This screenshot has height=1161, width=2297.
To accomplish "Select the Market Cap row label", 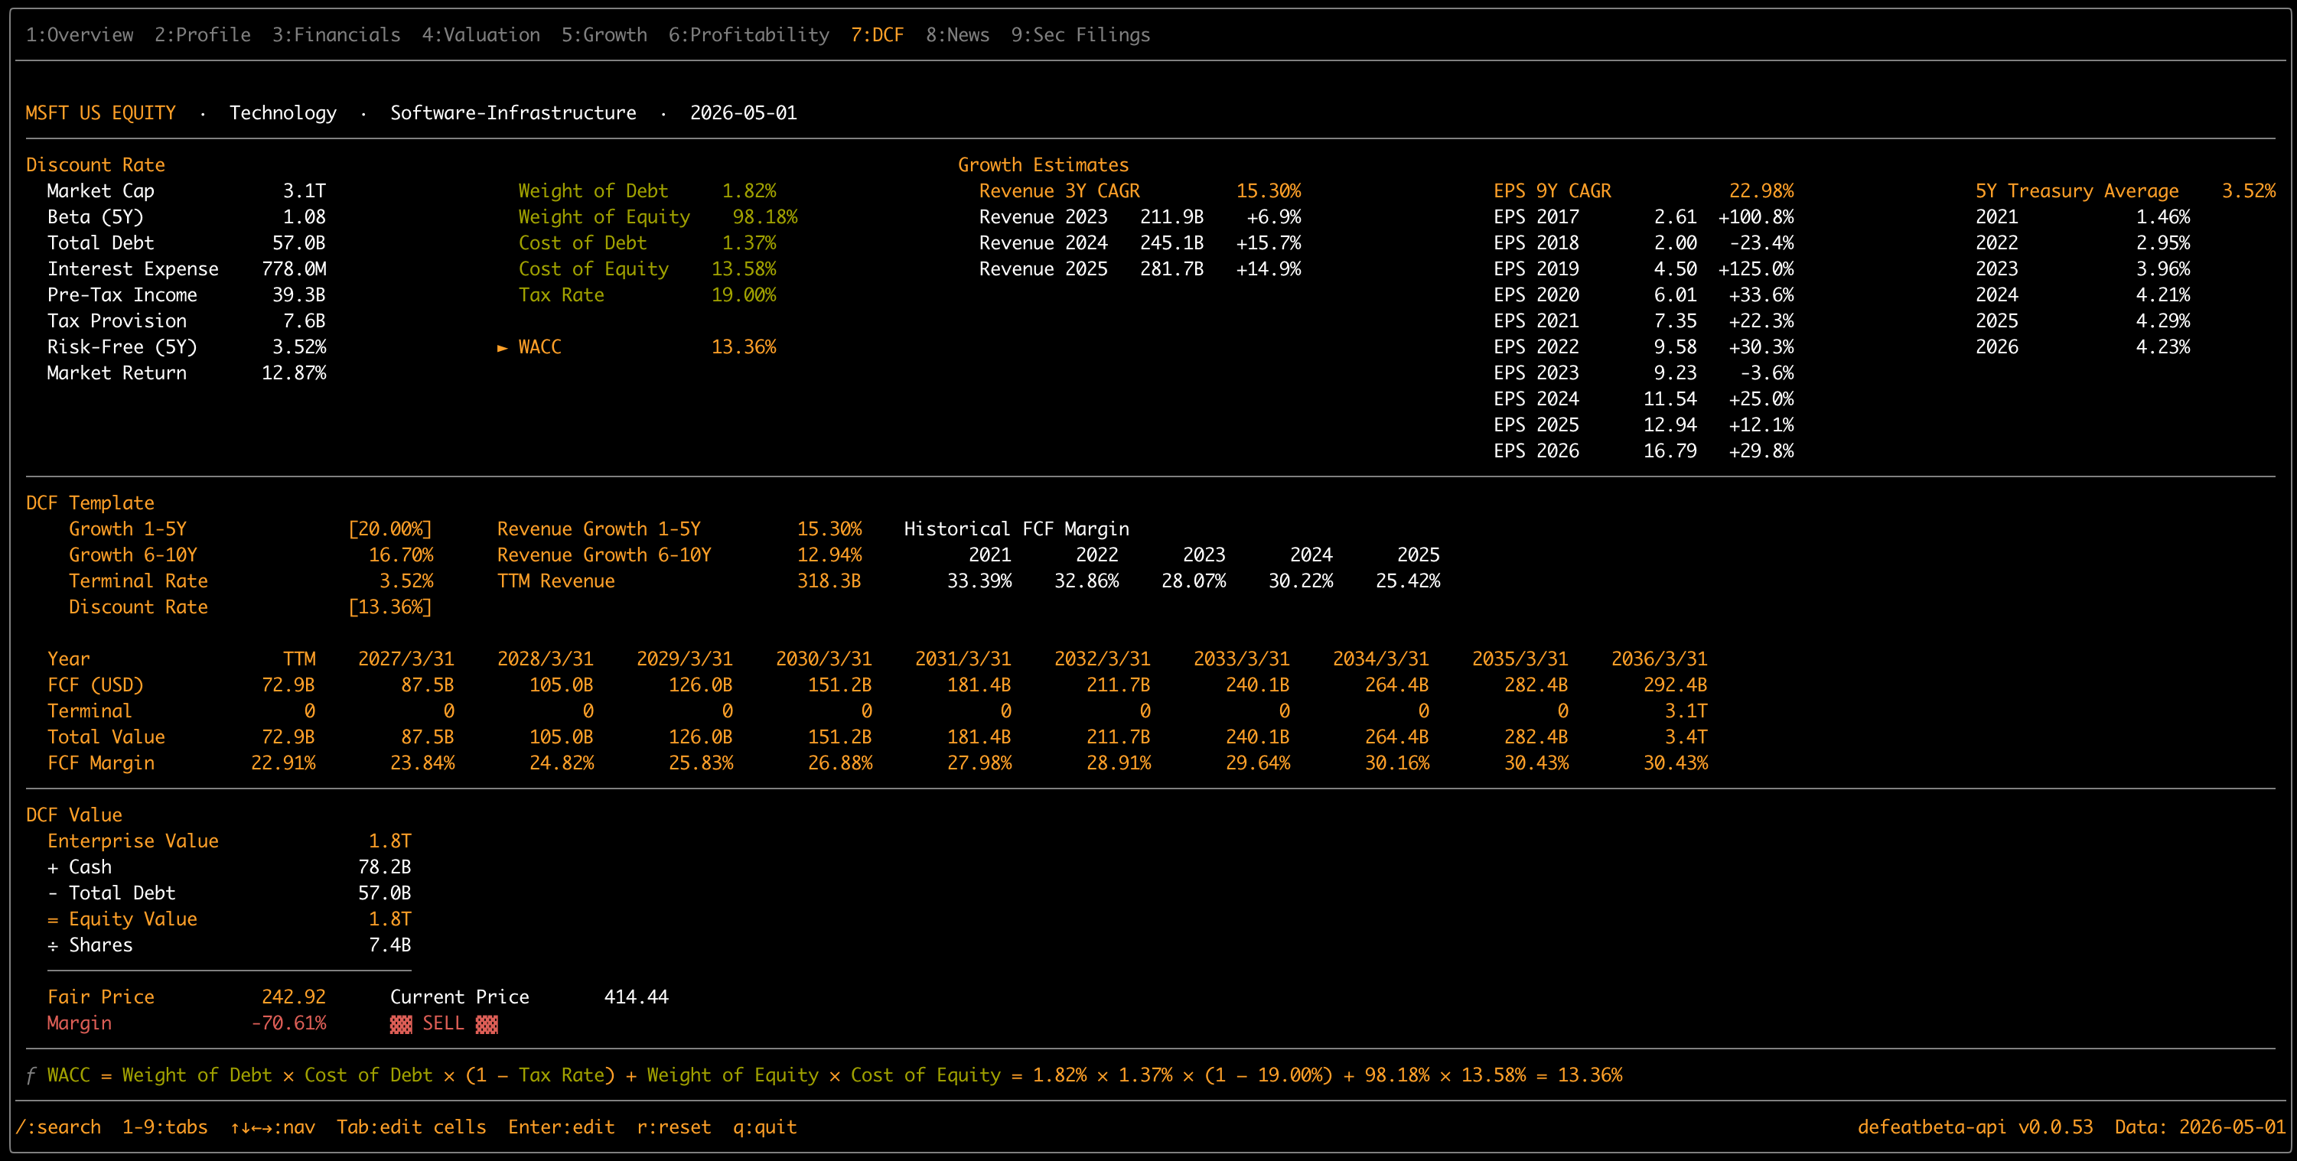I will point(101,191).
